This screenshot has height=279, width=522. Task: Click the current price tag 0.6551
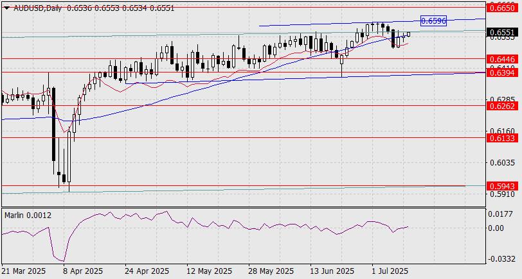(503, 32)
